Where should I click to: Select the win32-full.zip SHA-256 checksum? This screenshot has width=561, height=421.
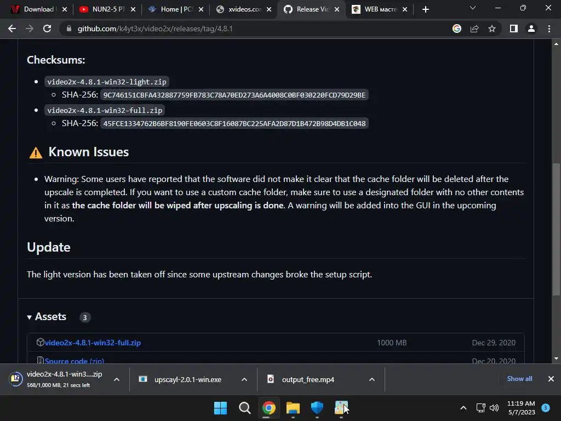point(234,123)
